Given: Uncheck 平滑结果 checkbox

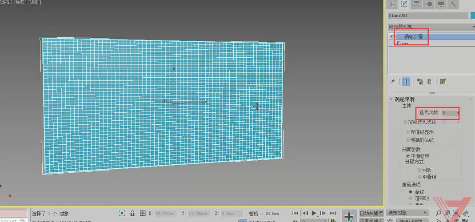Looking at the screenshot, I should point(407,156).
